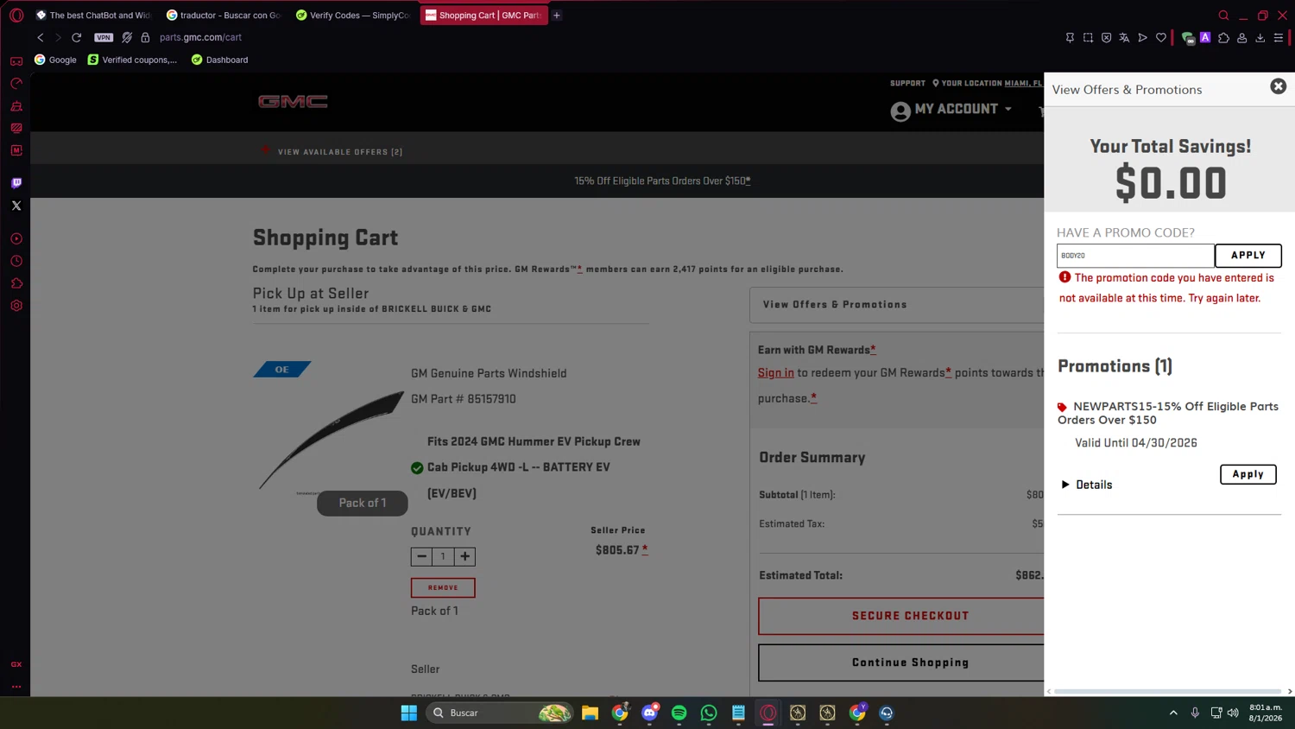Image resolution: width=1295 pixels, height=729 pixels.
Task: Open GX Cleaner icon in sidebar
Action: pyautogui.click(x=16, y=106)
